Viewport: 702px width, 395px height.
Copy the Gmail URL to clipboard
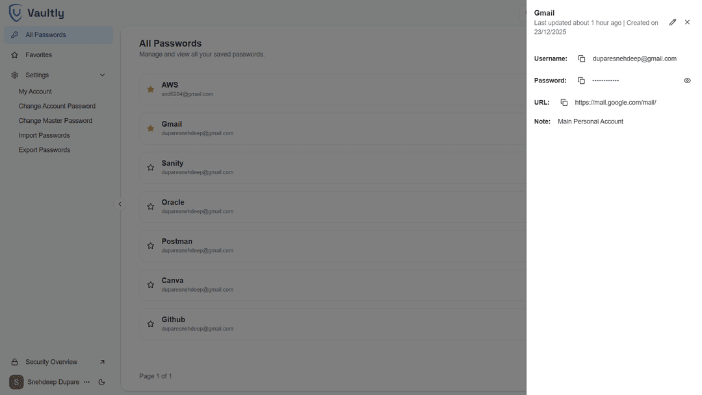click(x=564, y=103)
